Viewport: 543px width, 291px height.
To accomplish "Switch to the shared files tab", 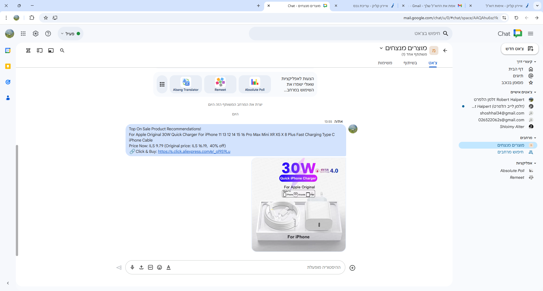I will pos(410,63).
